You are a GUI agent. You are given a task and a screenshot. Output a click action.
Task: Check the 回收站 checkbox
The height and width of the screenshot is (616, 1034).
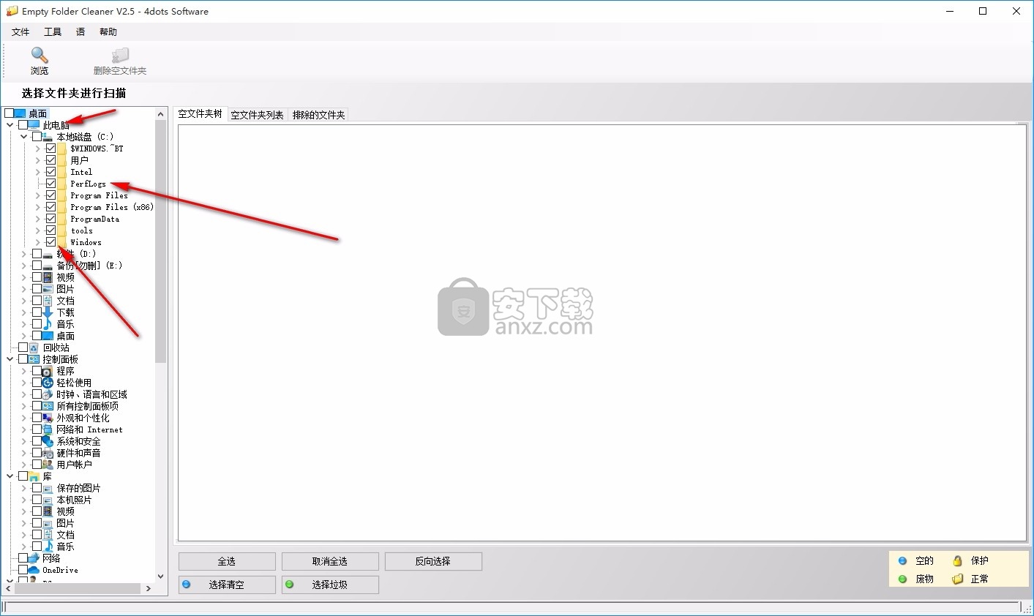(23, 348)
